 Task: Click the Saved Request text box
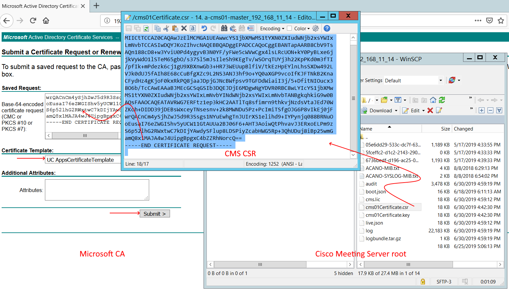[x=83, y=113]
